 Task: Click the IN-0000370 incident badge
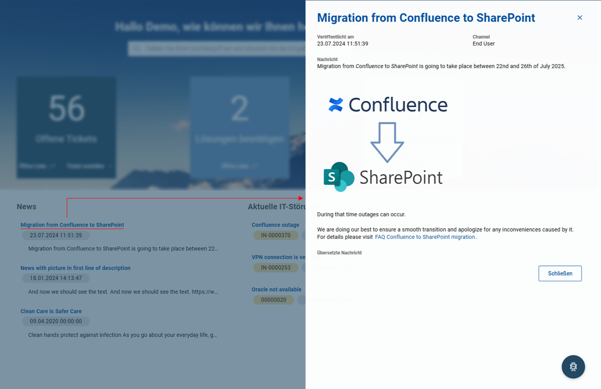point(276,235)
